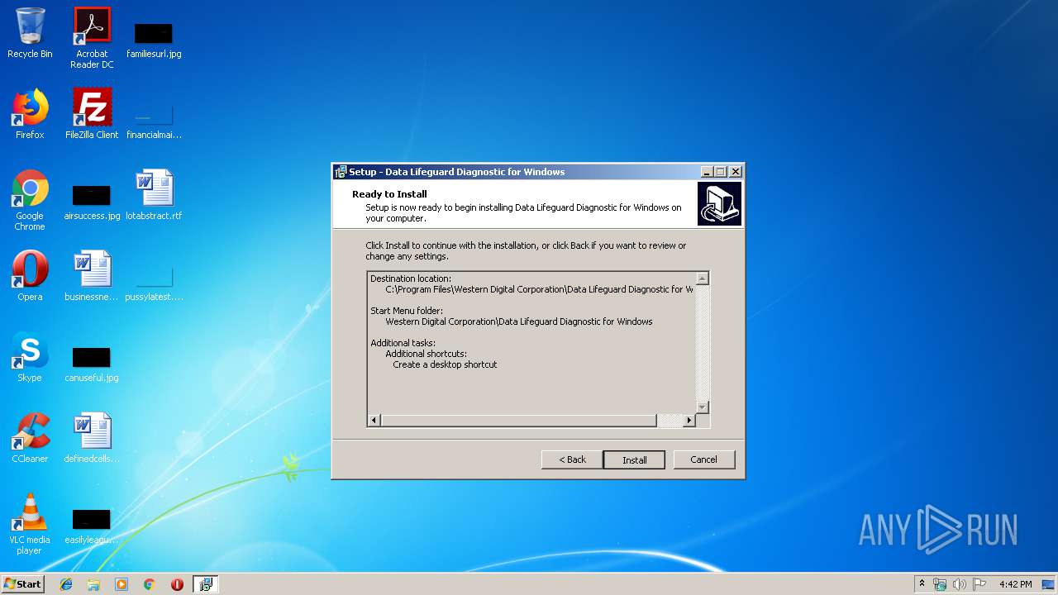Viewport: 1058px width, 595px height.
Task: Click 'Create a desktop shortcut' text line
Action: click(445, 364)
